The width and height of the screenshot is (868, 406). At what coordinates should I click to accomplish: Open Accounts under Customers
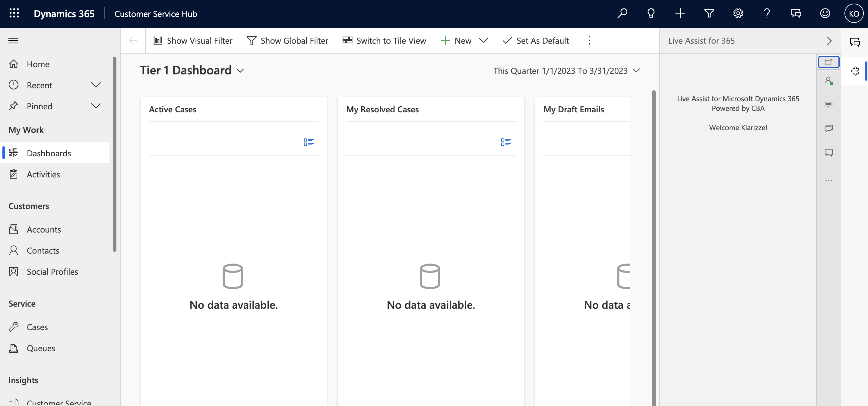(55, 230)
